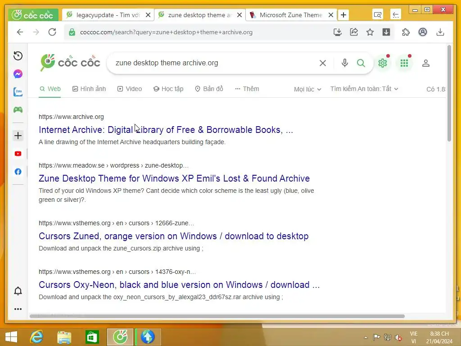Show hidden system tray icons
This screenshot has height=346, width=461.
366,337
